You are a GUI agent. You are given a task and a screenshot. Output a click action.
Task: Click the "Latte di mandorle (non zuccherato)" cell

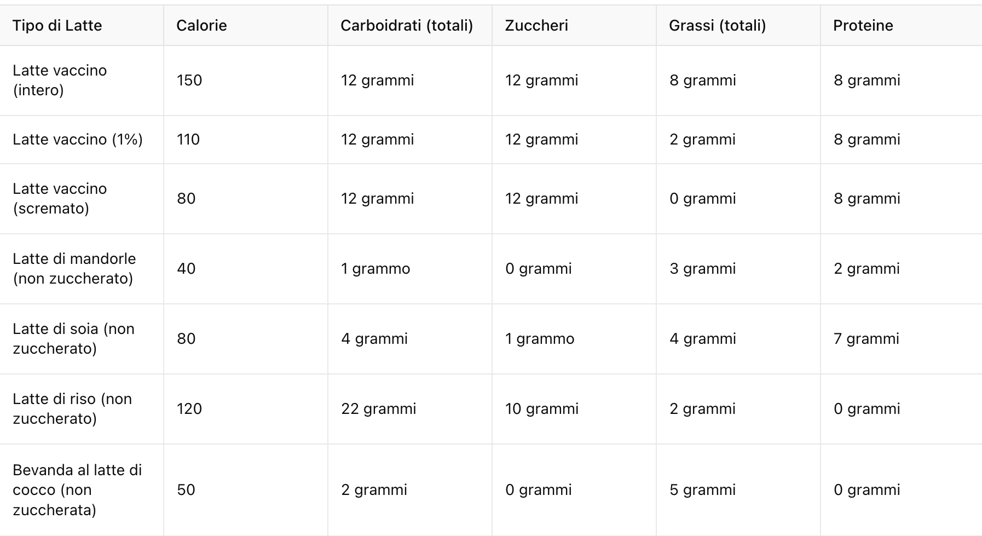click(x=74, y=268)
